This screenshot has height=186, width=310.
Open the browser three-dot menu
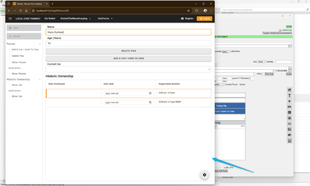211,11
